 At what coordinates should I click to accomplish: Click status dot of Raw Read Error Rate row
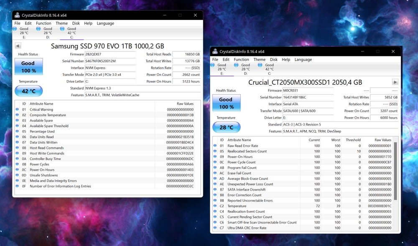point(215,146)
